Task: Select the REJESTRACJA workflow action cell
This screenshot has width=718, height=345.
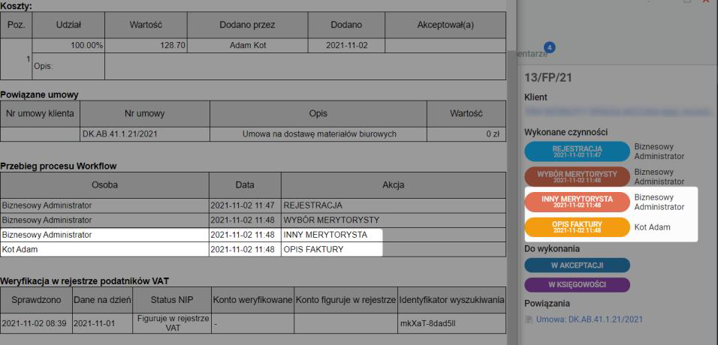Action: [394, 205]
